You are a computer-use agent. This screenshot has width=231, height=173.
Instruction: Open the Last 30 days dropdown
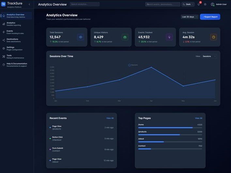click(190, 17)
